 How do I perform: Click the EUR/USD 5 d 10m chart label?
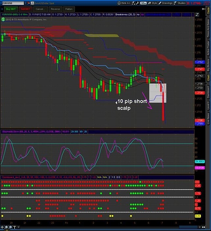[x=15, y=15]
